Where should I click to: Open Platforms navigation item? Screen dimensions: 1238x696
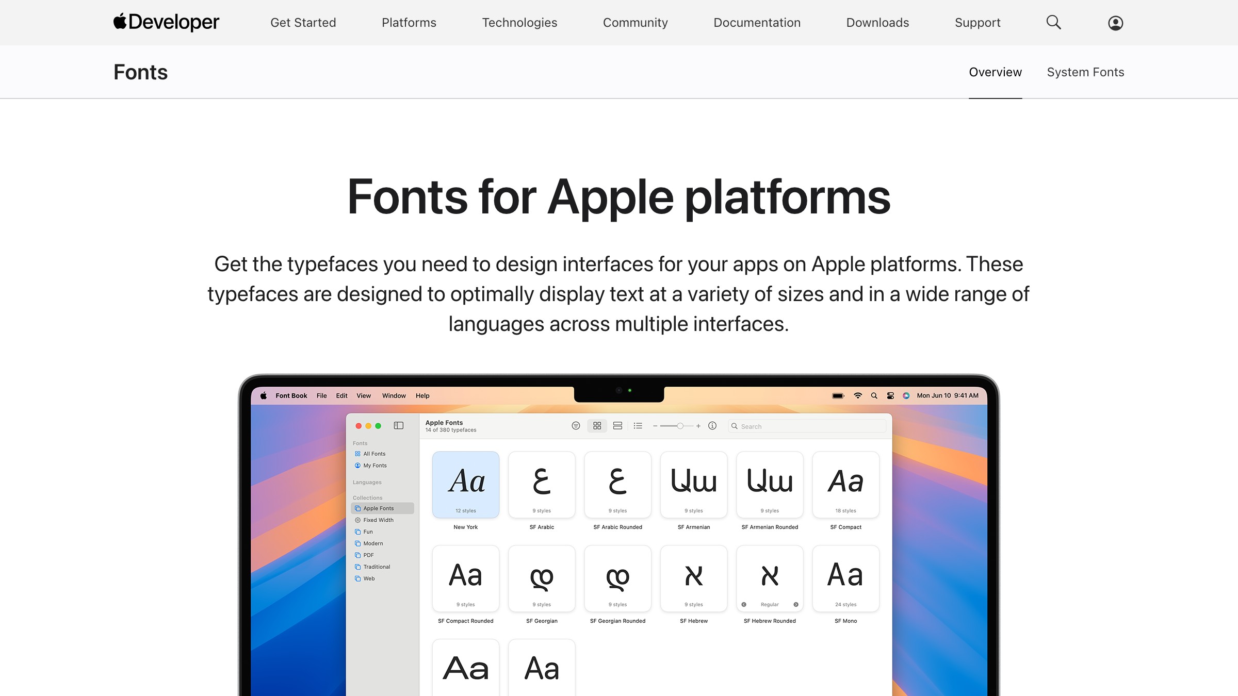(x=409, y=23)
